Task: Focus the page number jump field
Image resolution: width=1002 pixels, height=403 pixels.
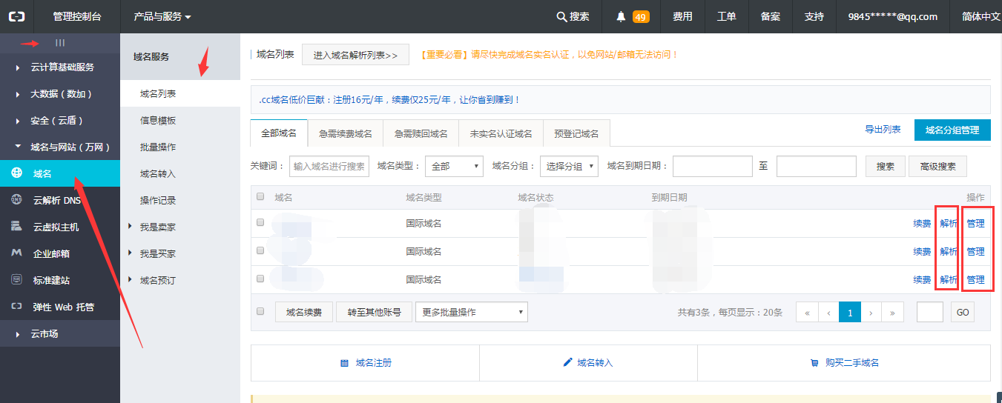Action: [930, 312]
